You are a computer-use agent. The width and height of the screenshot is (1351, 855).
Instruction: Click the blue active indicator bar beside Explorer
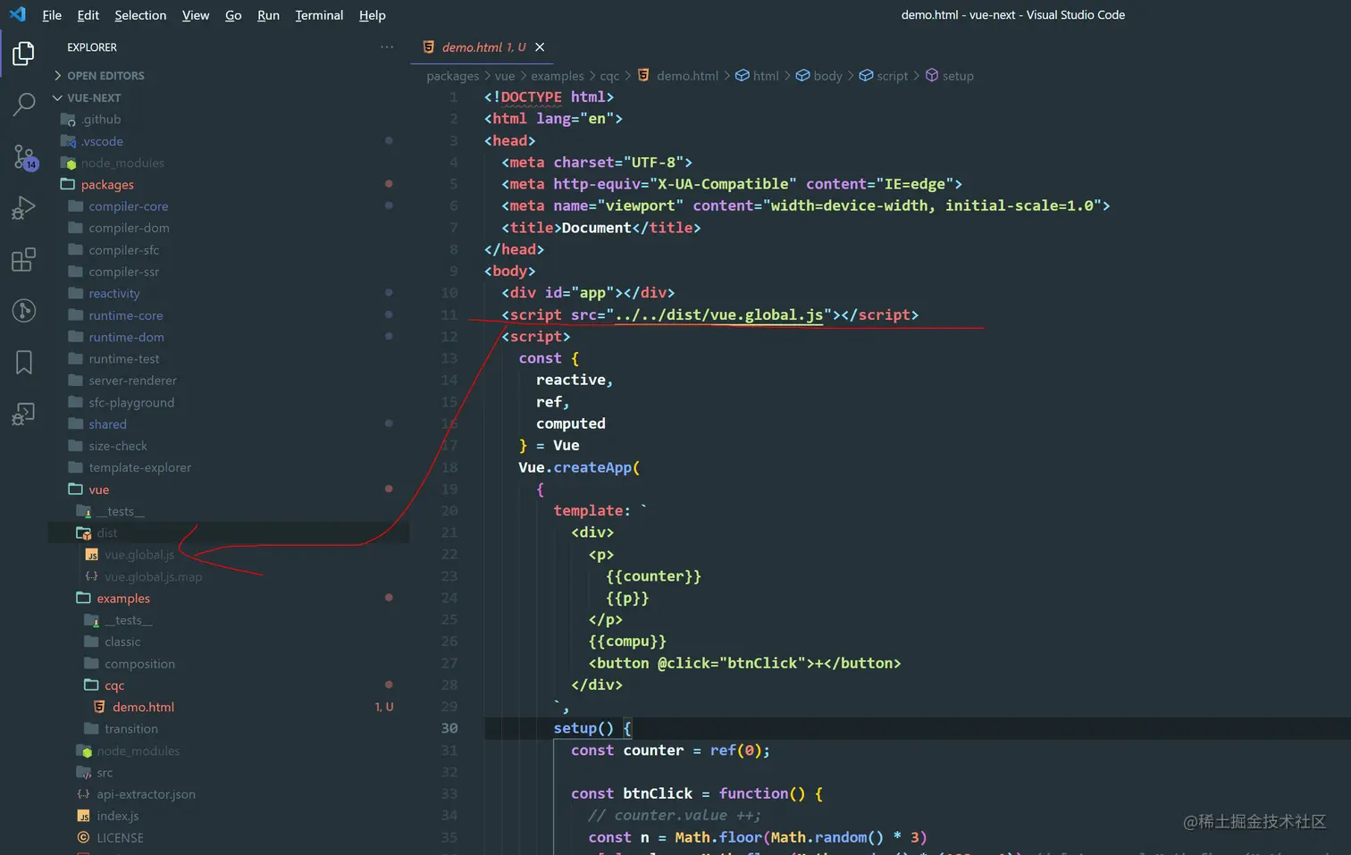(x=3, y=53)
